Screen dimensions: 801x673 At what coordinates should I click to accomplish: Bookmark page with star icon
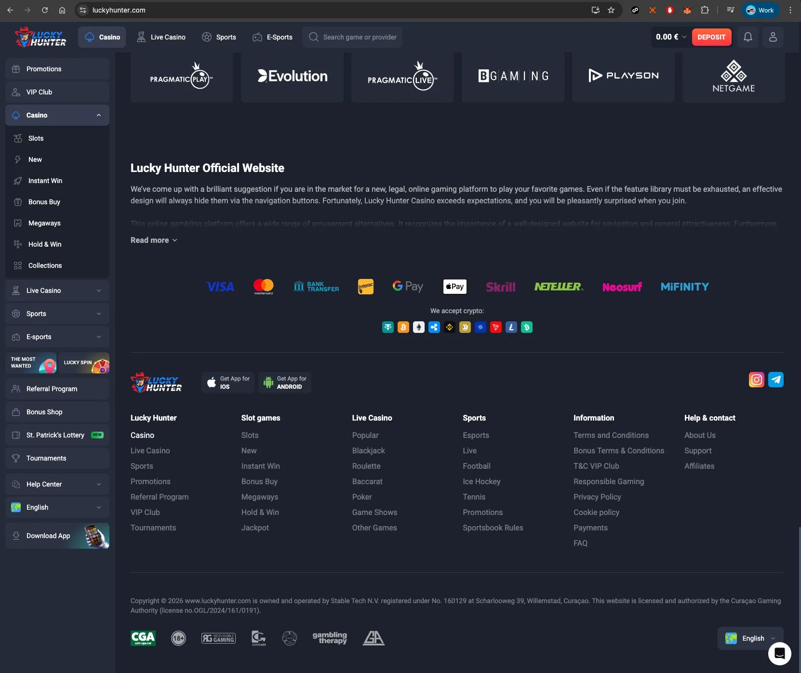click(611, 10)
